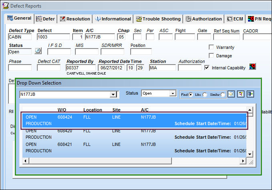
Task: Click the Chap field showing 05
Action: 122,37
